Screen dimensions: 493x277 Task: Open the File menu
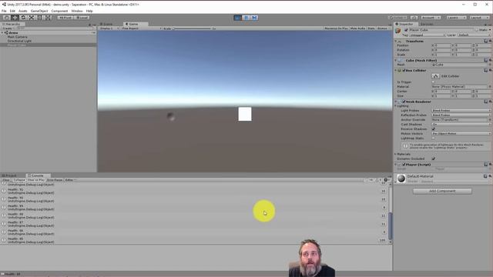[x=4, y=11]
